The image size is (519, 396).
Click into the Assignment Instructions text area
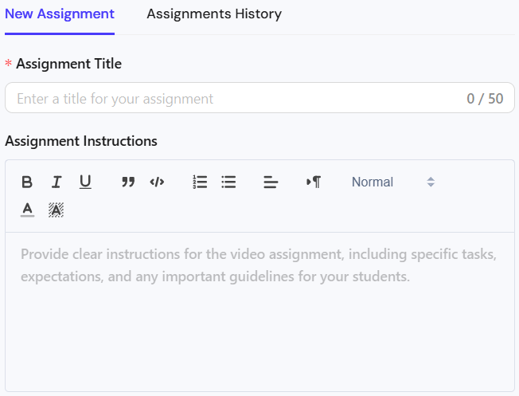click(259, 312)
